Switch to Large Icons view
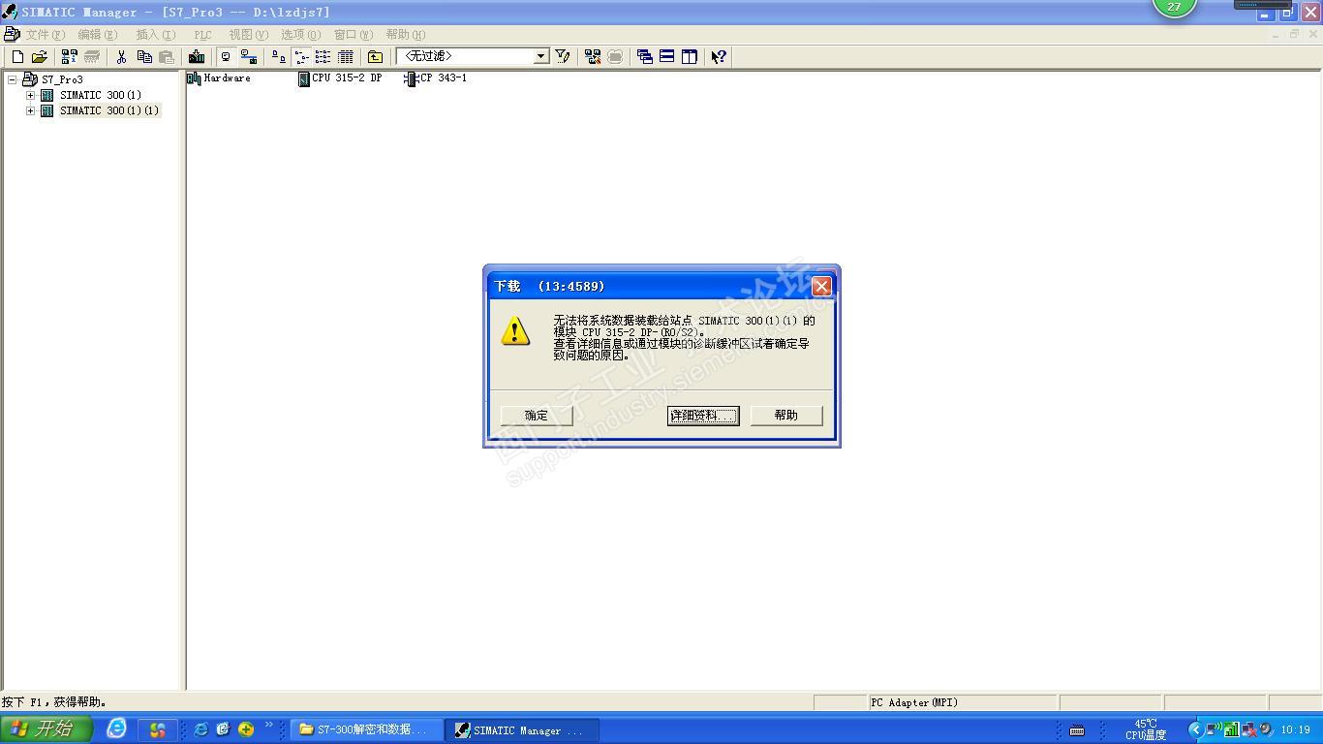Viewport: 1323px width, 744px height. [x=279, y=57]
